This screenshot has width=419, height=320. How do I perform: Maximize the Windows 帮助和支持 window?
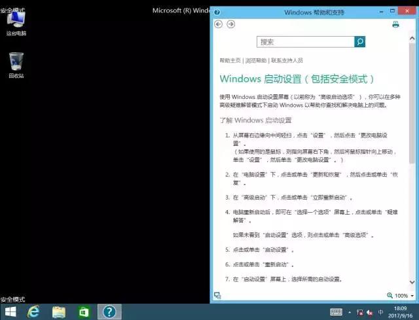point(392,11)
